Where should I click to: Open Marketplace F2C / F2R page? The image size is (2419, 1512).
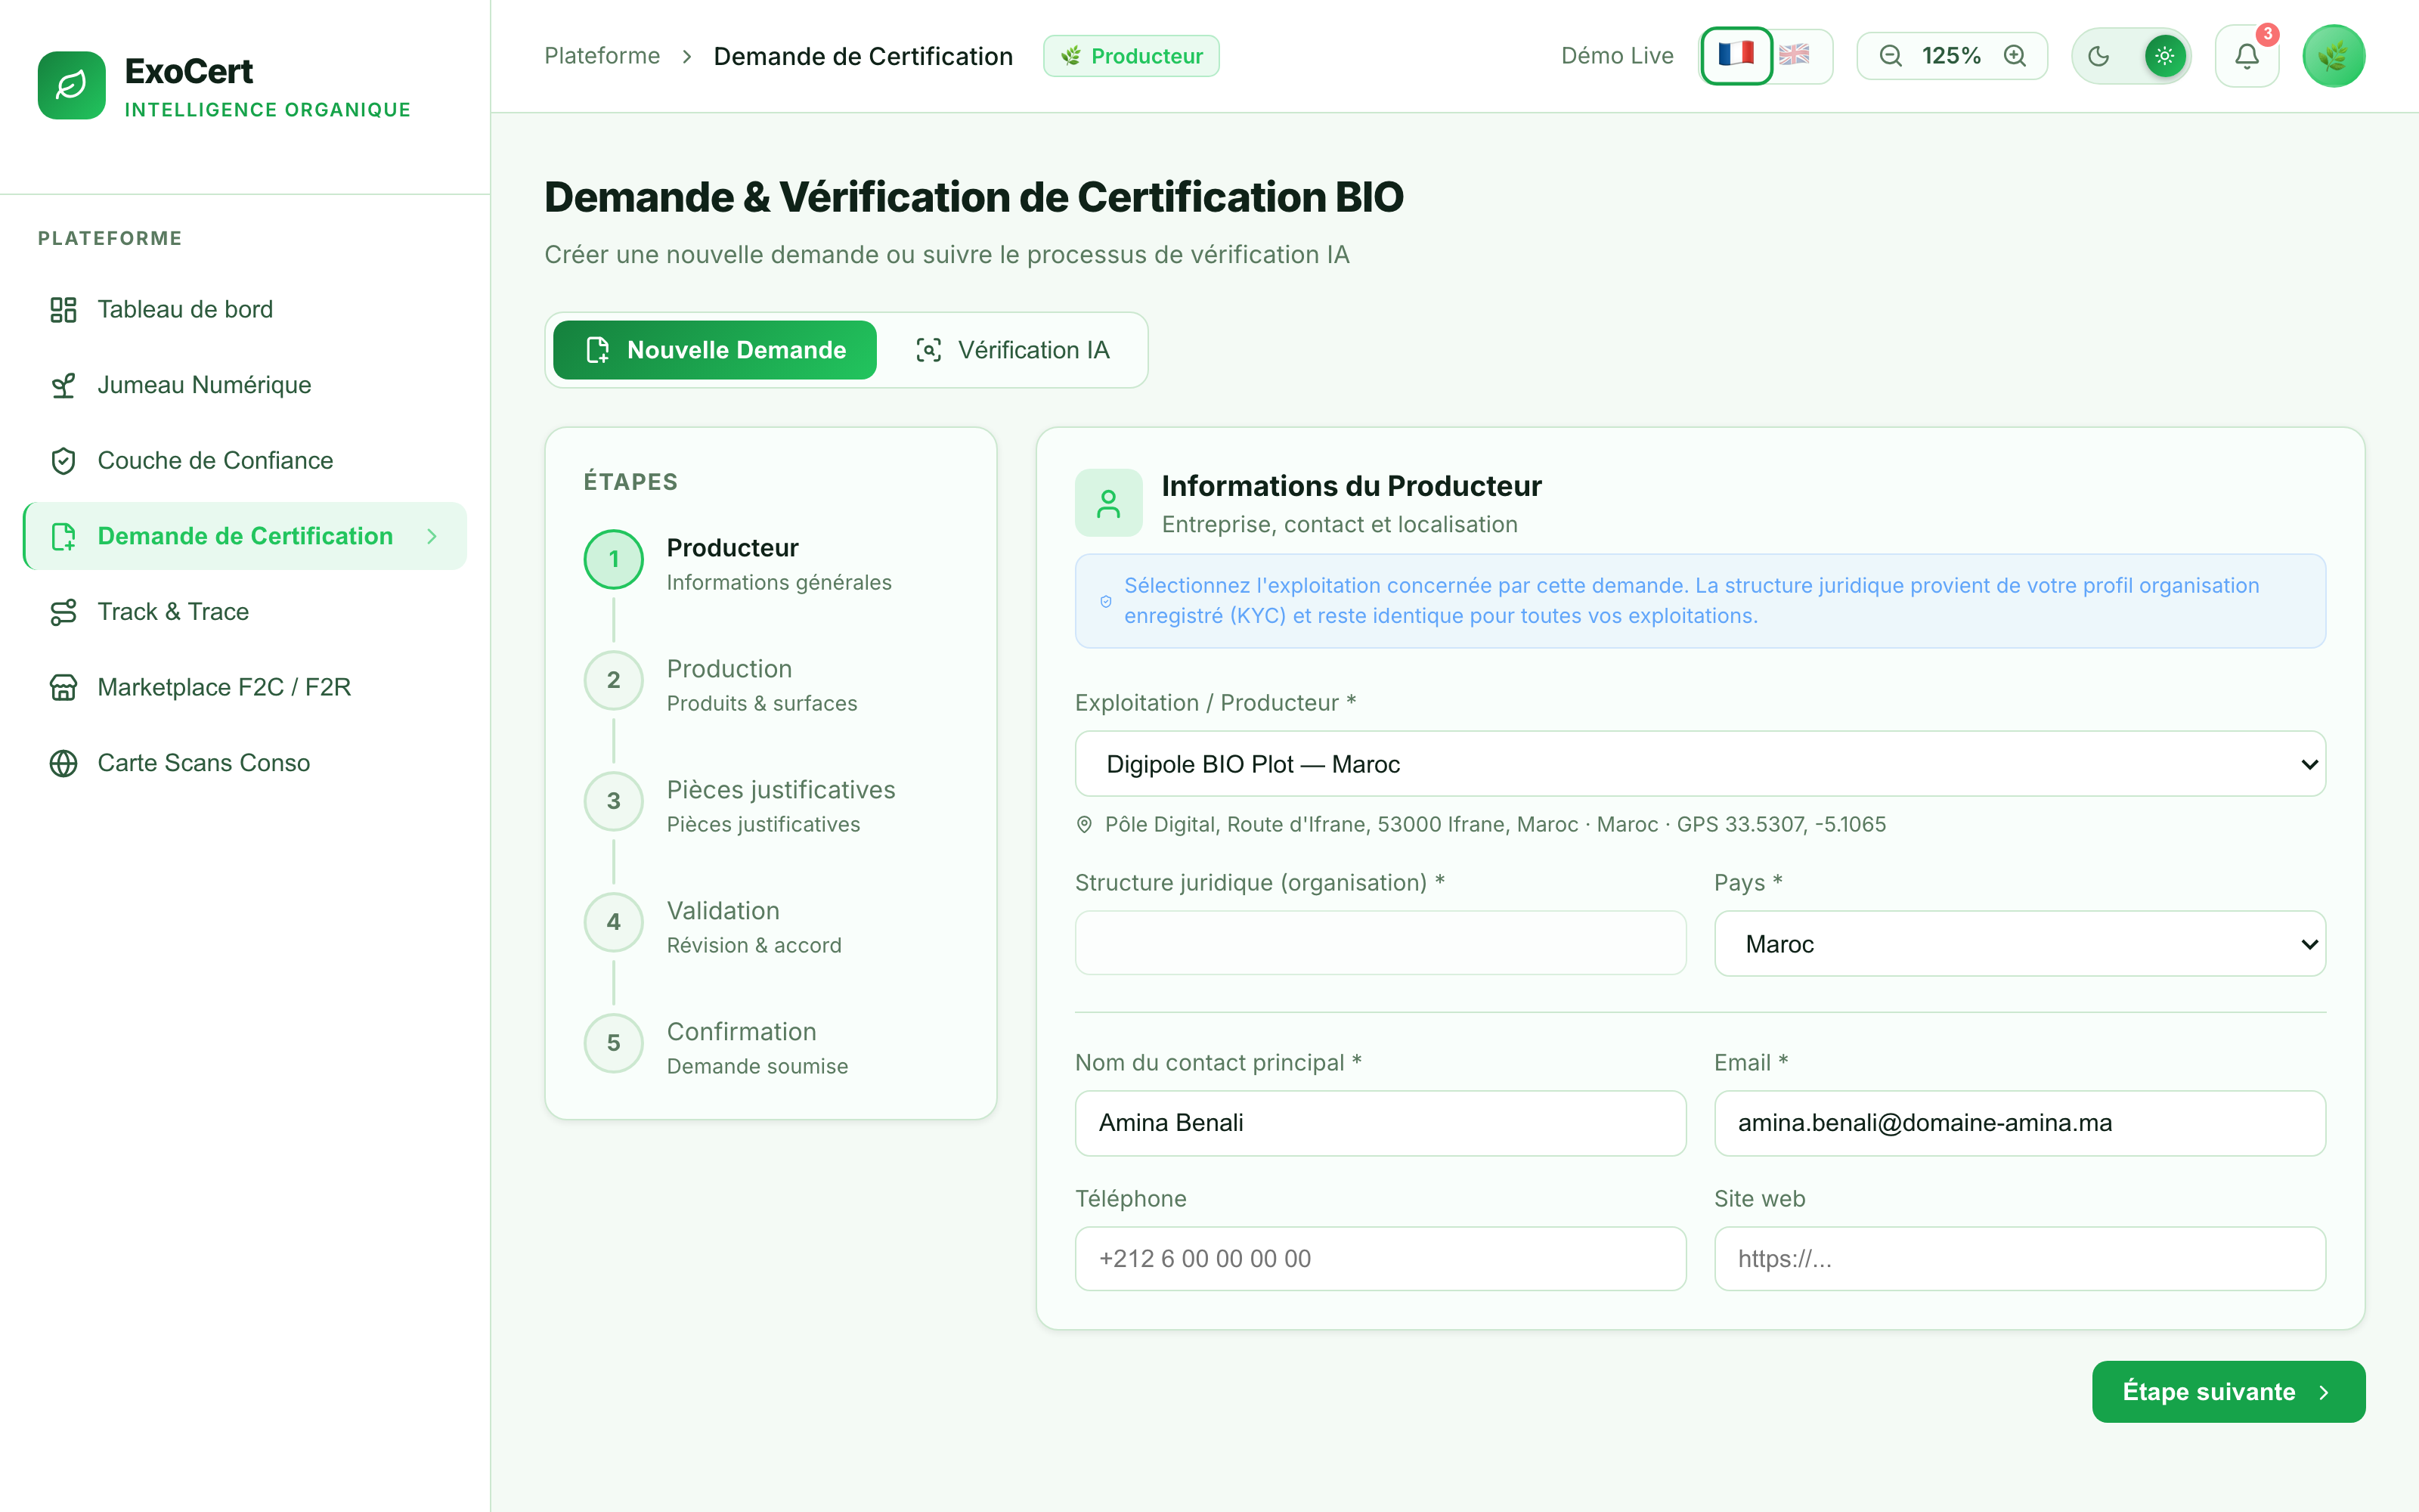(245, 688)
